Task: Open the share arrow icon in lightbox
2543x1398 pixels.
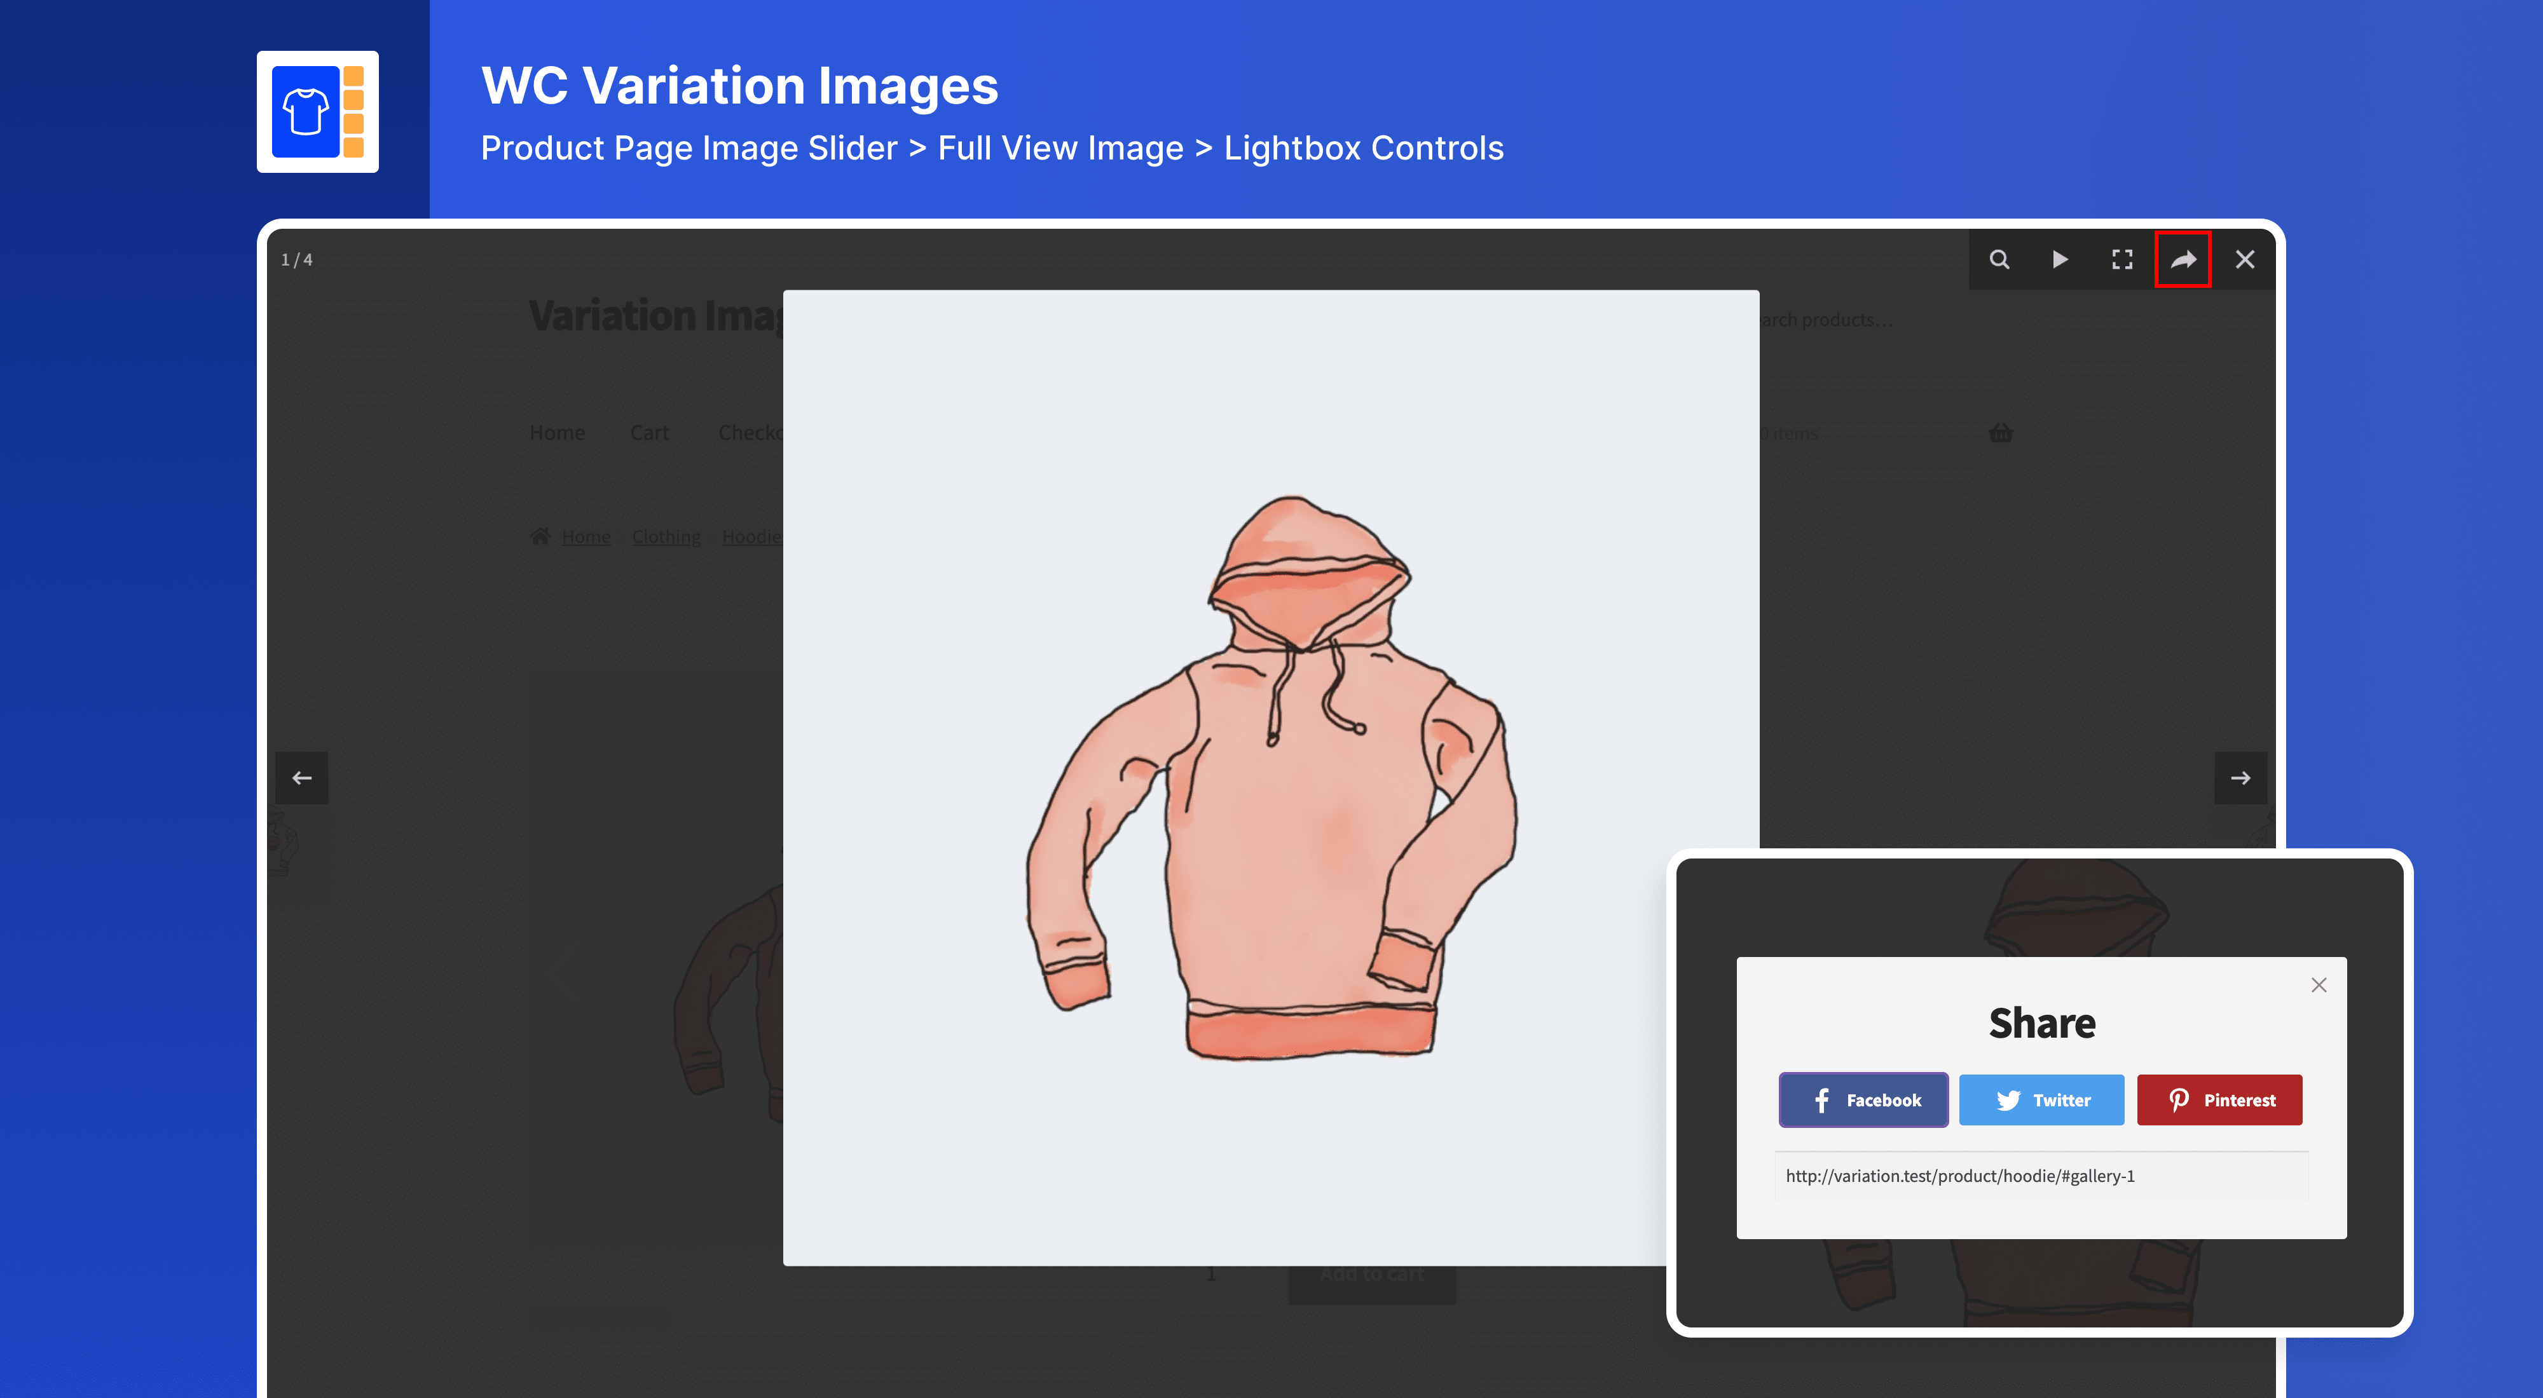Action: [2183, 259]
